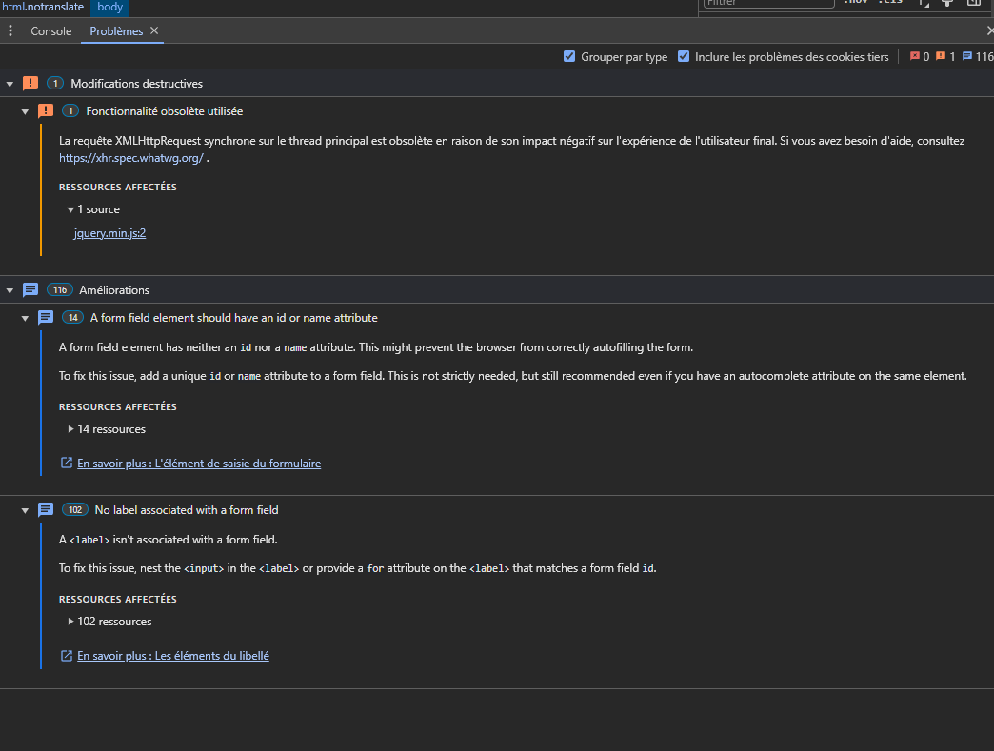Close the Problèmes tab with its X

[154, 31]
